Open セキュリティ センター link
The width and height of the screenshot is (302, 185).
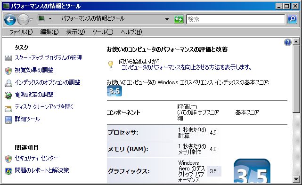(36, 158)
